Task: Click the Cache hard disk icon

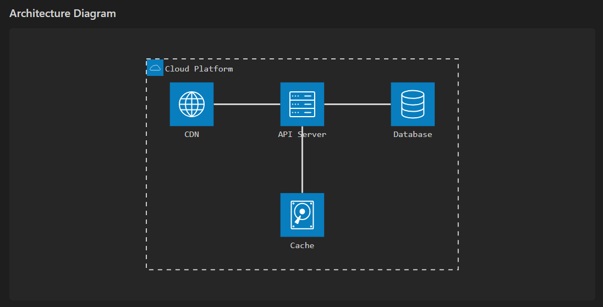Action: pyautogui.click(x=302, y=215)
